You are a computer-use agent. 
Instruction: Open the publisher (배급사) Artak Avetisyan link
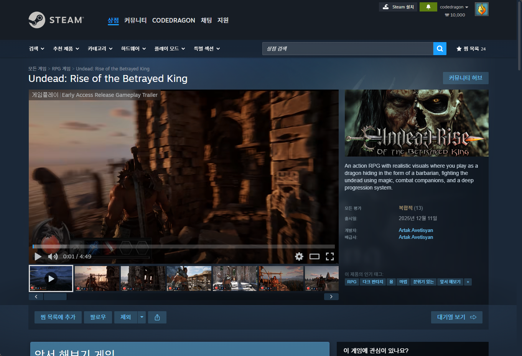pos(416,237)
